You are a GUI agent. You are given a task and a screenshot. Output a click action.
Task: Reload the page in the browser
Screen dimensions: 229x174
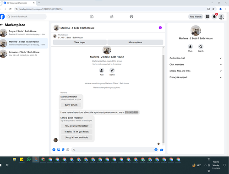(x=10, y=9)
